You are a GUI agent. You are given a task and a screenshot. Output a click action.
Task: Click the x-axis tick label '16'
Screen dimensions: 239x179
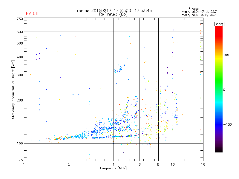(x=203, y=164)
